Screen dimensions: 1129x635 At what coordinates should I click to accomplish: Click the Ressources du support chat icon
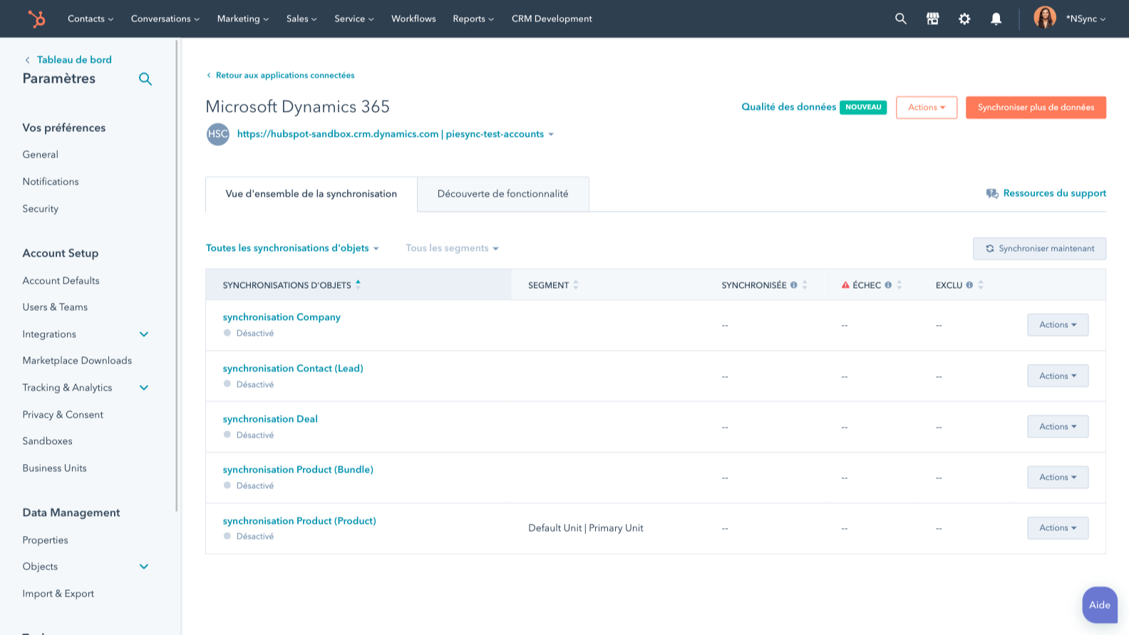click(x=992, y=193)
